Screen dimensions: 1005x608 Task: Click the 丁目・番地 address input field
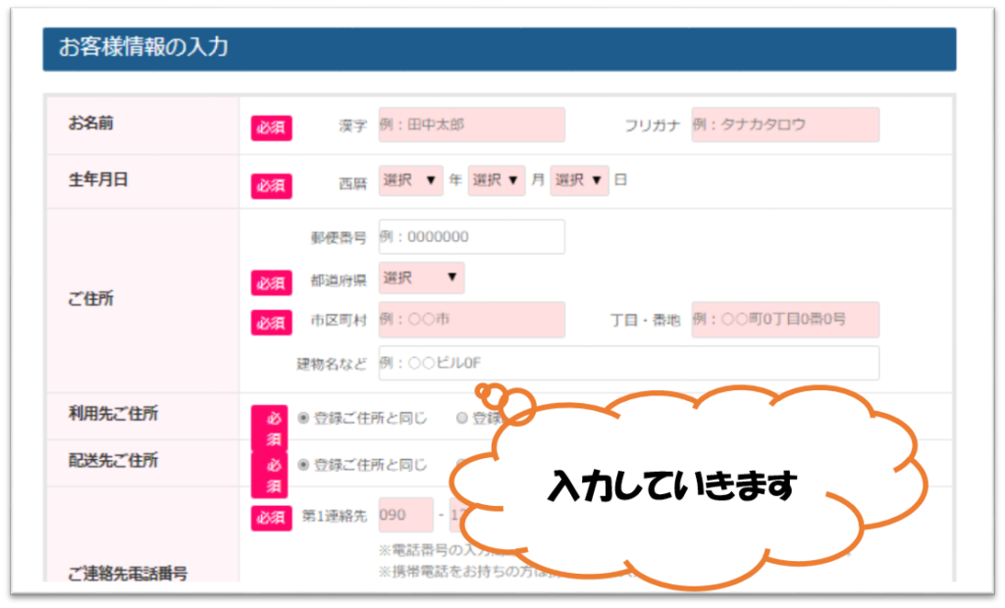click(x=785, y=320)
